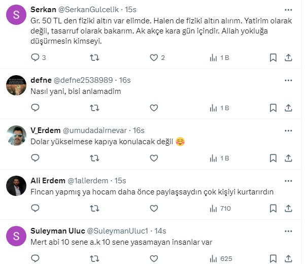Open more options on Serkan's tweet
Viewport: 305px width, 264px height.
(x=288, y=10)
